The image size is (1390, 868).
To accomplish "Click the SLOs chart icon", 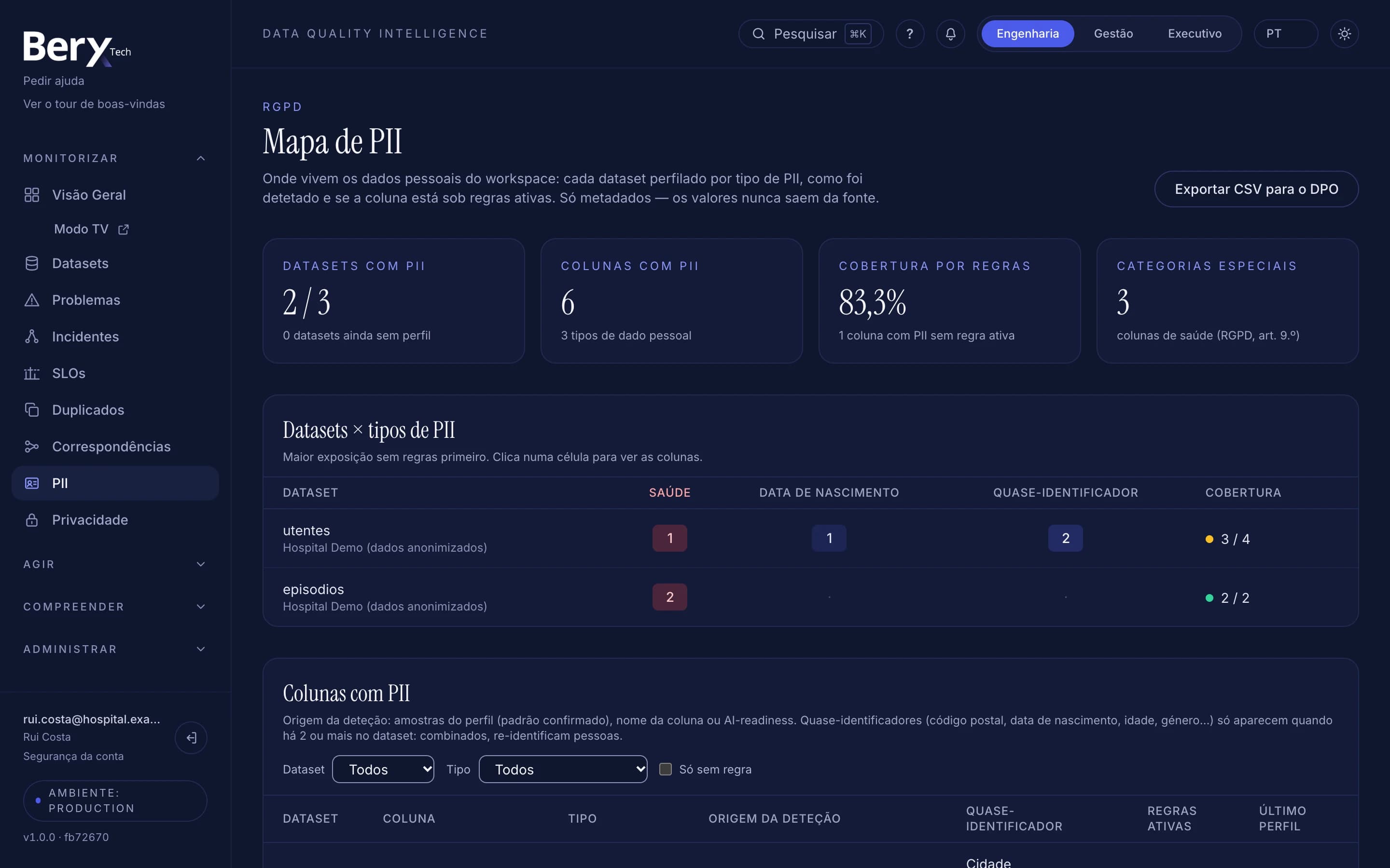I will pos(31,374).
